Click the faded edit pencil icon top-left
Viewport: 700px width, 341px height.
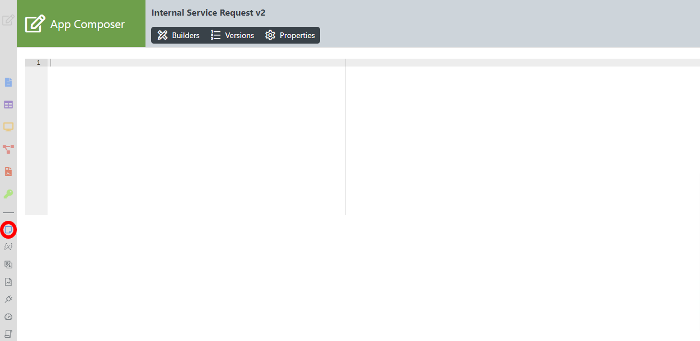click(8, 20)
